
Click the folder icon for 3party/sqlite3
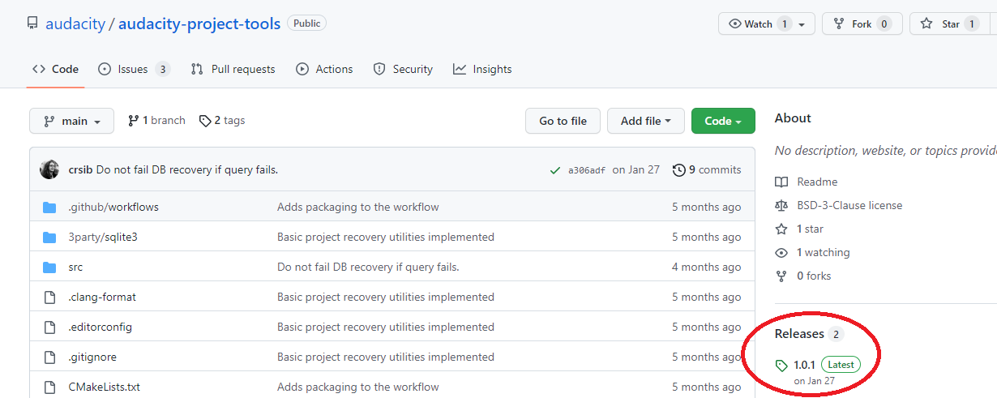[49, 237]
